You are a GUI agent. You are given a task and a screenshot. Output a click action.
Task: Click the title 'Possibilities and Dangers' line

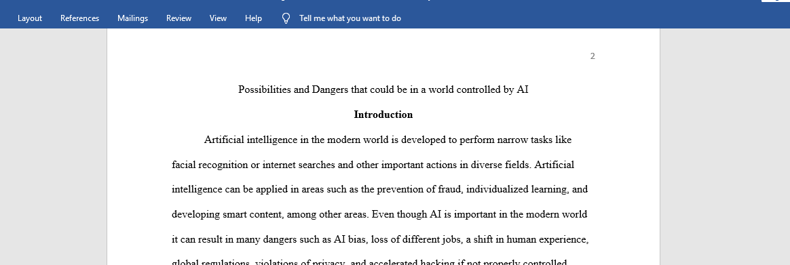click(383, 89)
